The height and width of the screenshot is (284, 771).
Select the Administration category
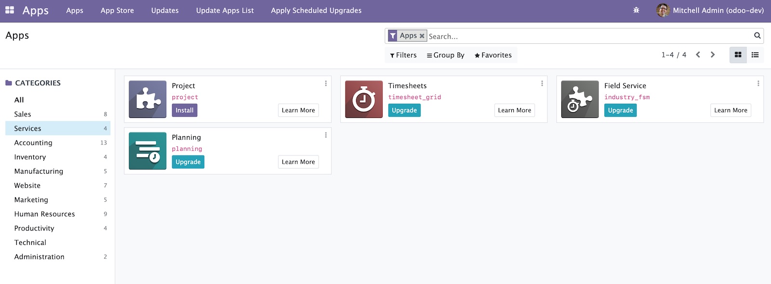58,257
